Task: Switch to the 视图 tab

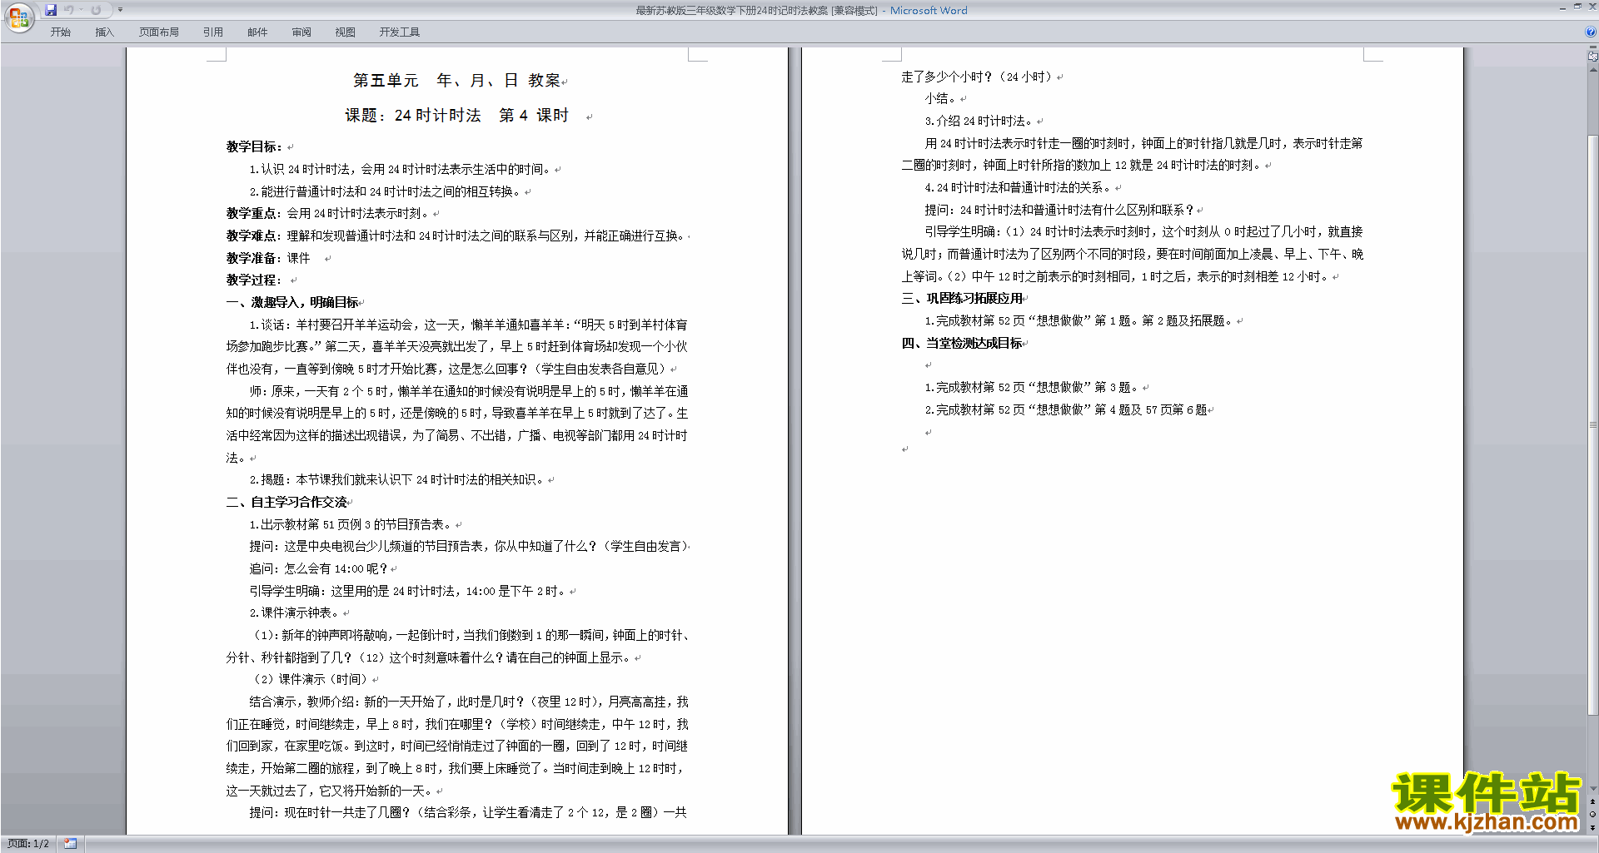Action: tap(345, 32)
